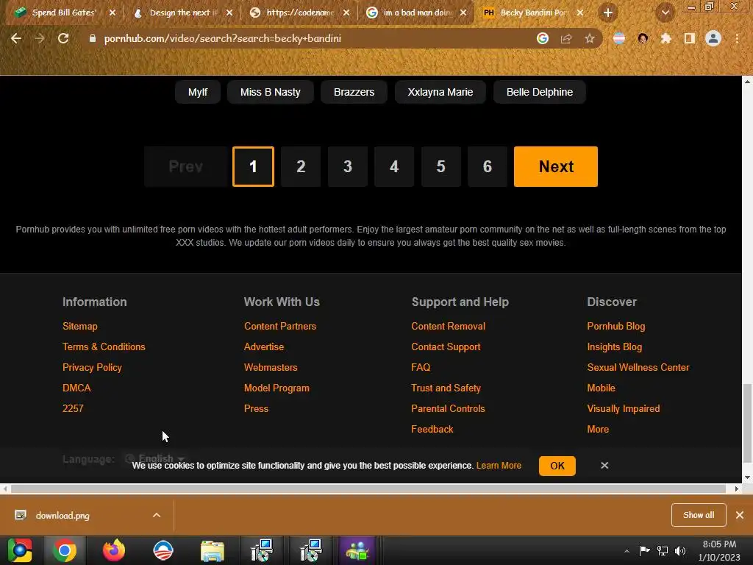The image size is (753, 565).
Task: Switch to the 'Spend Bill Gates' tab
Action: [x=63, y=13]
